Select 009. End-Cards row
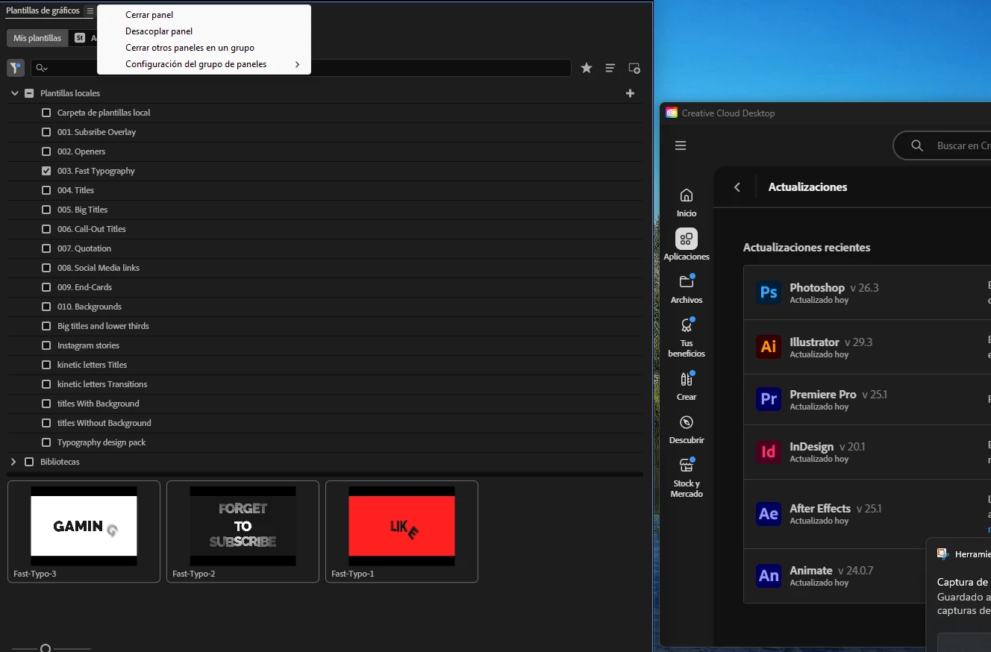991x652 pixels. pyautogui.click(x=325, y=287)
